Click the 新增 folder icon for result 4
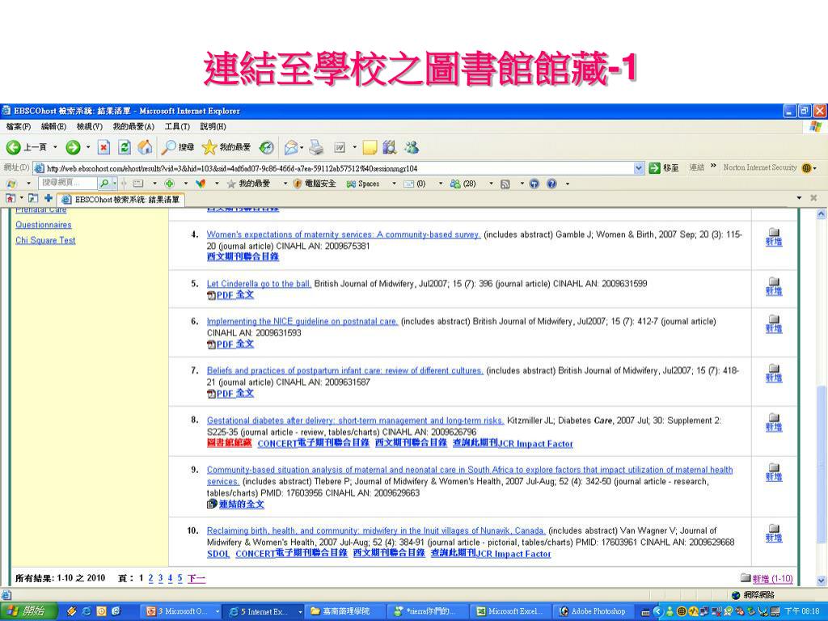 [x=774, y=237]
